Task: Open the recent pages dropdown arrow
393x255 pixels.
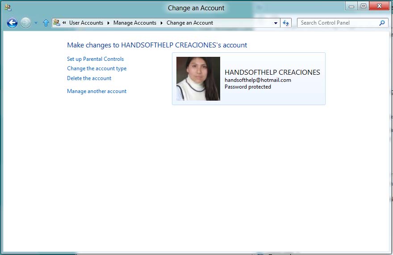Action: [36, 23]
